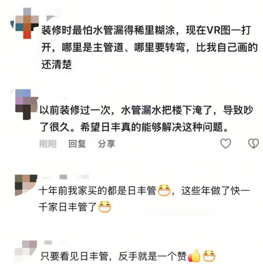Tap the grinning emoji in last comment
Screen dimensions: 263x274
pos(209,256)
